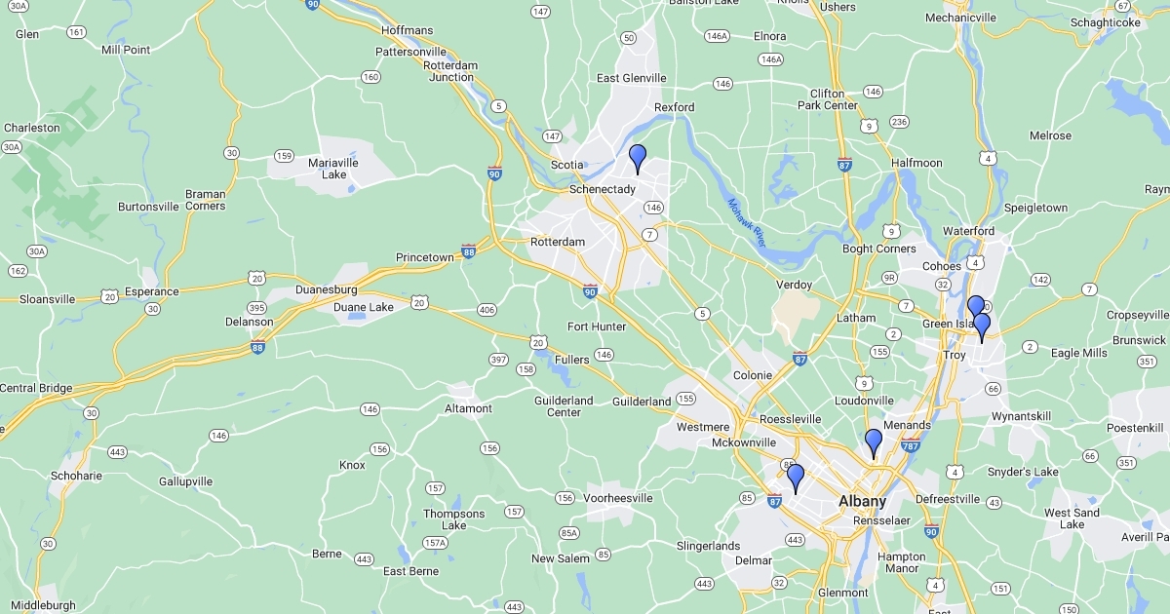Click the Schoharie town label

tap(76, 476)
